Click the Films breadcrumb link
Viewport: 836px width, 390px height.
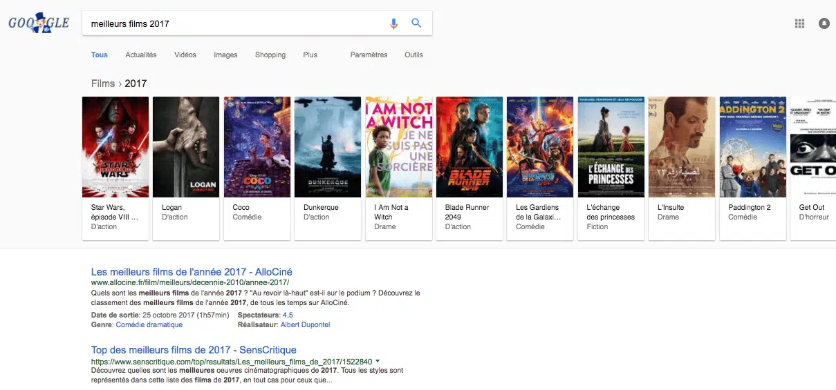(103, 84)
